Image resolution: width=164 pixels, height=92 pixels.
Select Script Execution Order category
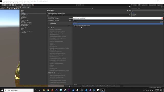pos(26,23)
